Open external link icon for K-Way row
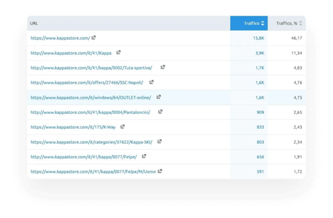Screen dimensions: 333x218 click(x=123, y=126)
